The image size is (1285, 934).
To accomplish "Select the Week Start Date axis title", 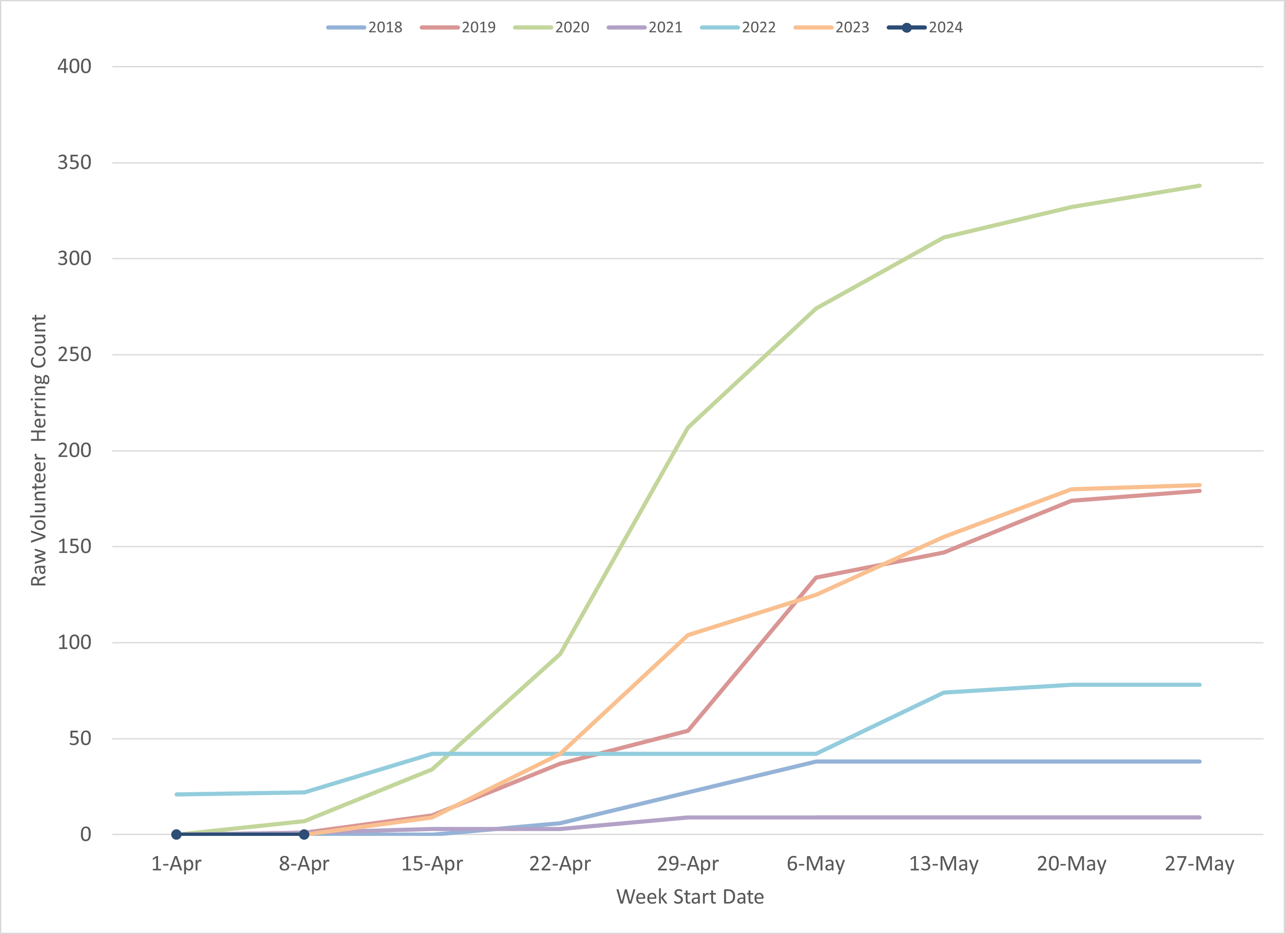I will [x=690, y=897].
